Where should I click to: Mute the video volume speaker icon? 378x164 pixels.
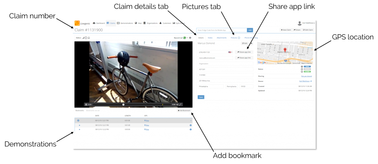pyautogui.click(x=177, y=104)
